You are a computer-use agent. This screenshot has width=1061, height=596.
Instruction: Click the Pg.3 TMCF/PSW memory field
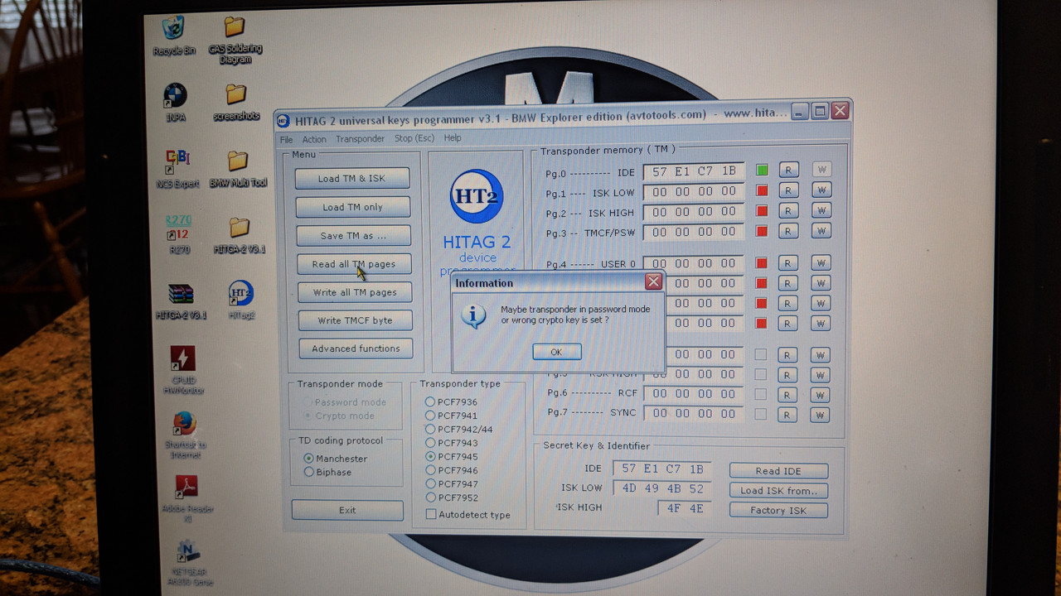pos(694,232)
